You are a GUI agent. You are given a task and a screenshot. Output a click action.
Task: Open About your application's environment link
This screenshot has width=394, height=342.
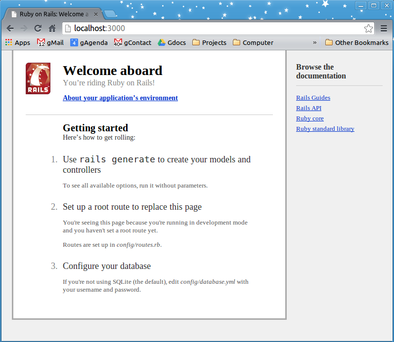tap(120, 98)
